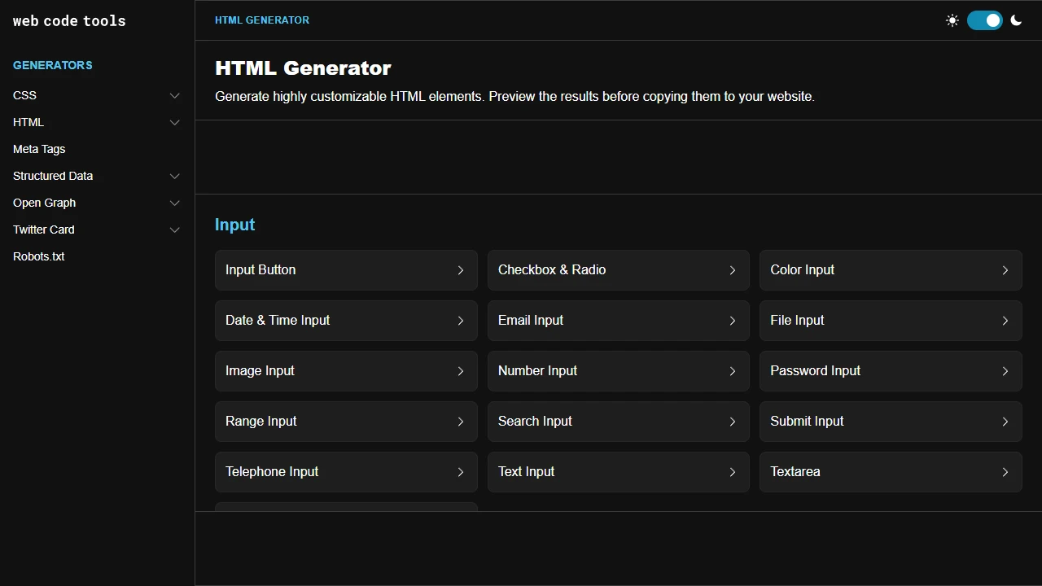Viewport: 1042px width, 586px height.
Task: Open the Robots.txt generator
Action: coord(38,256)
